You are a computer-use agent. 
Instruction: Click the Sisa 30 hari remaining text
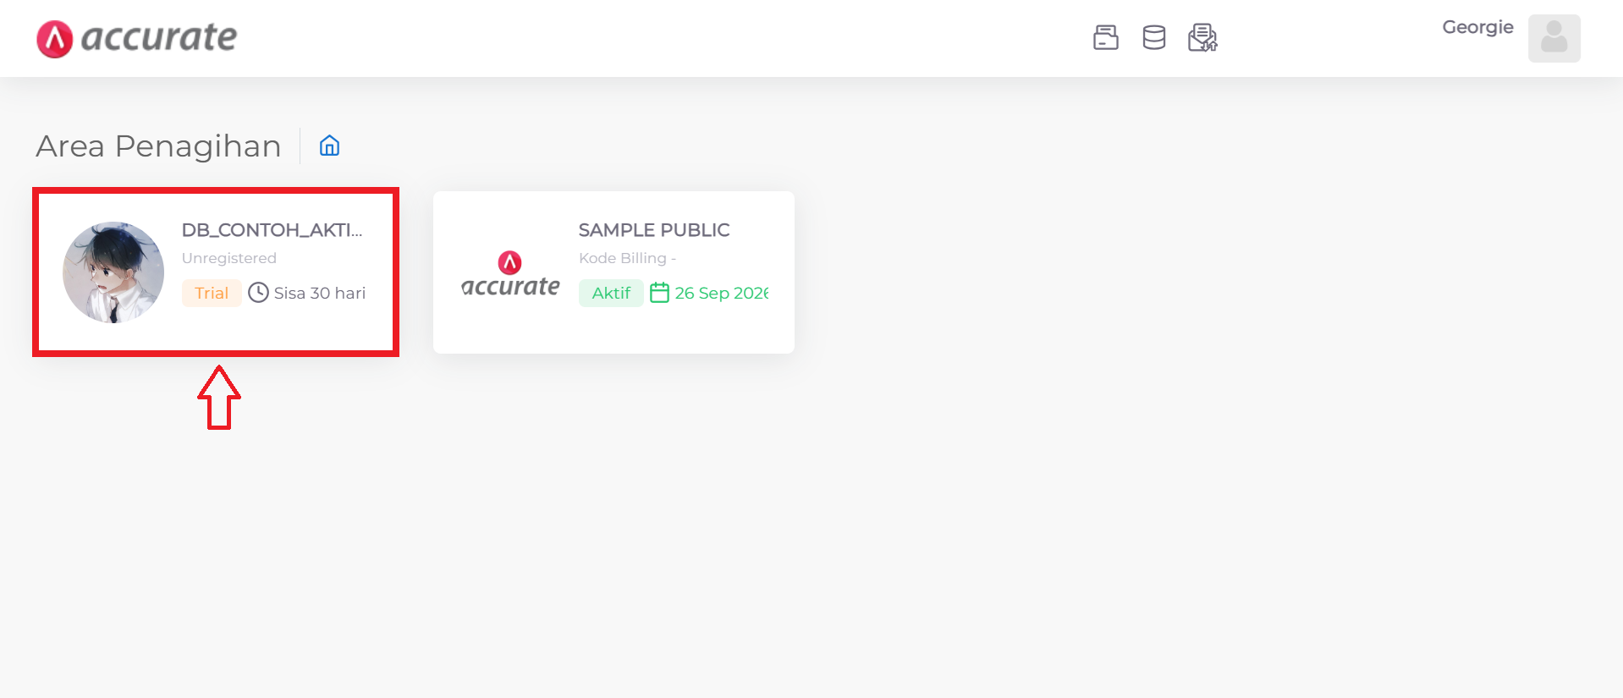[x=320, y=293]
